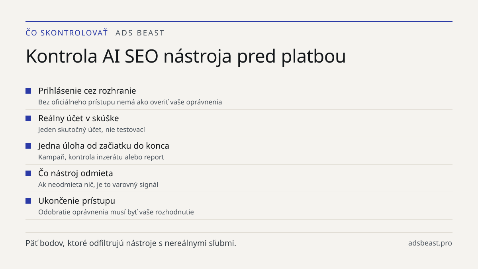Click 'Kampaň, kontrola inzerátu alebo report' text
Image resolution: width=478 pixels, height=269 pixels.
[101, 157]
